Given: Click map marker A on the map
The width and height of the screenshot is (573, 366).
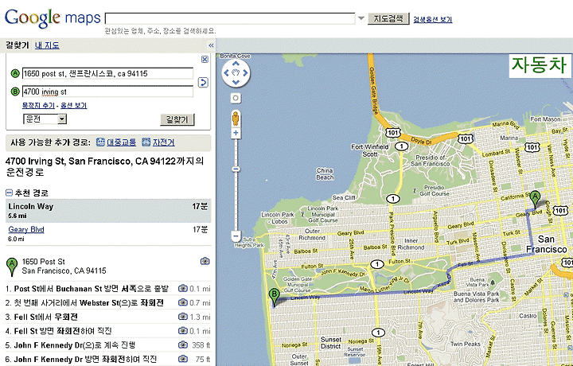Looking at the screenshot, I should click(535, 199).
